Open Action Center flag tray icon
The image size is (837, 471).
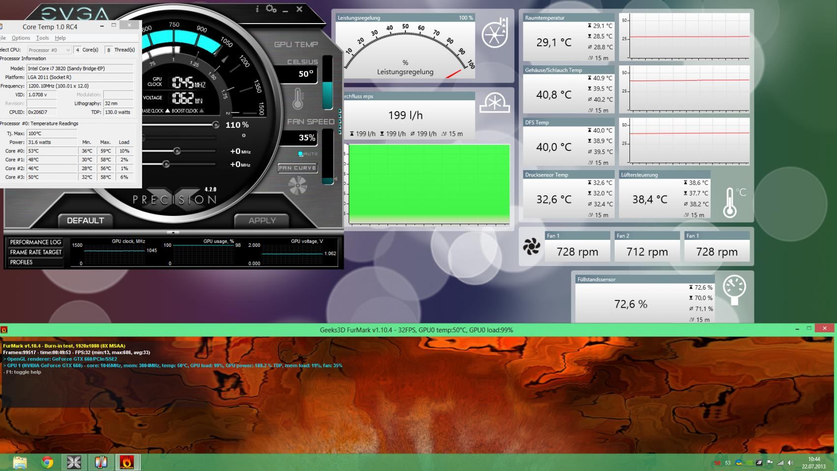770,463
